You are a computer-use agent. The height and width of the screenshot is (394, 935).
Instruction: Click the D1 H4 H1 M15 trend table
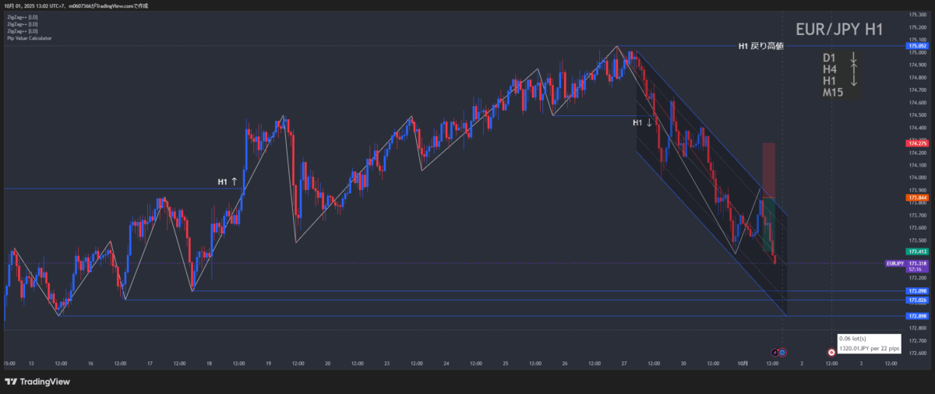pyautogui.click(x=840, y=76)
